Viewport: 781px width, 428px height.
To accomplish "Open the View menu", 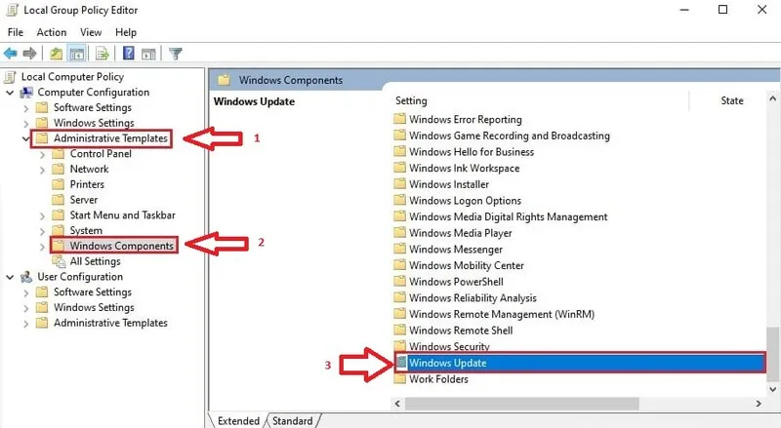I will [x=90, y=32].
